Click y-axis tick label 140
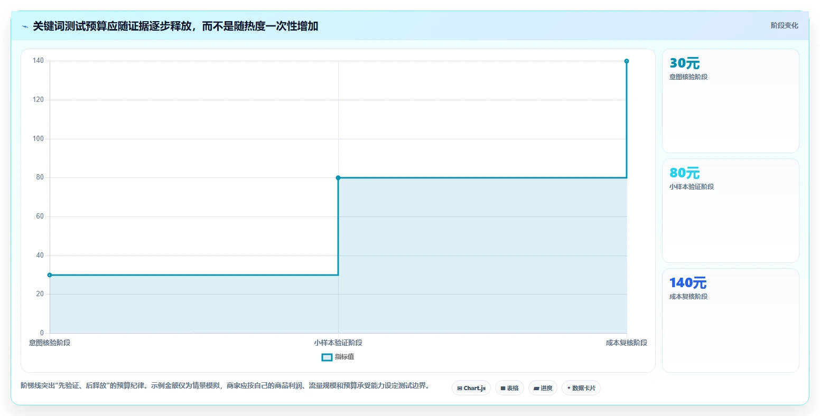Image resolution: width=820 pixels, height=416 pixels. pos(38,61)
